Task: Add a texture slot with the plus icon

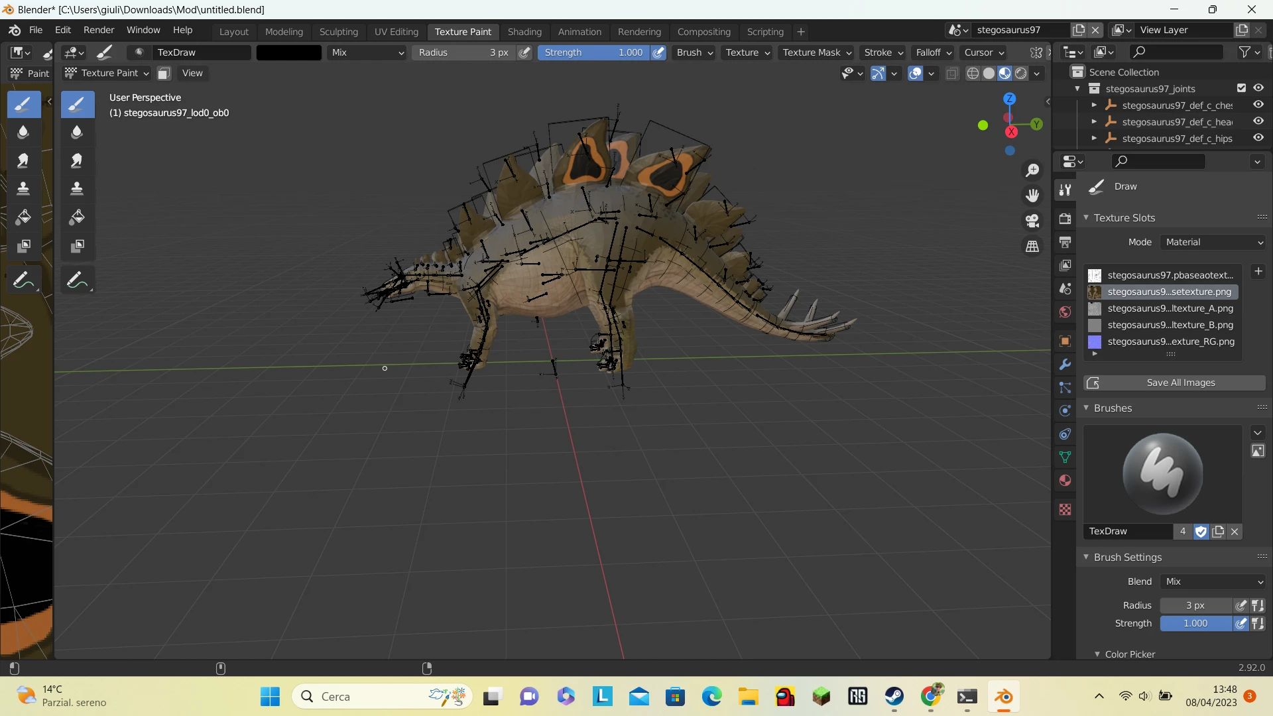Action: [x=1258, y=271]
